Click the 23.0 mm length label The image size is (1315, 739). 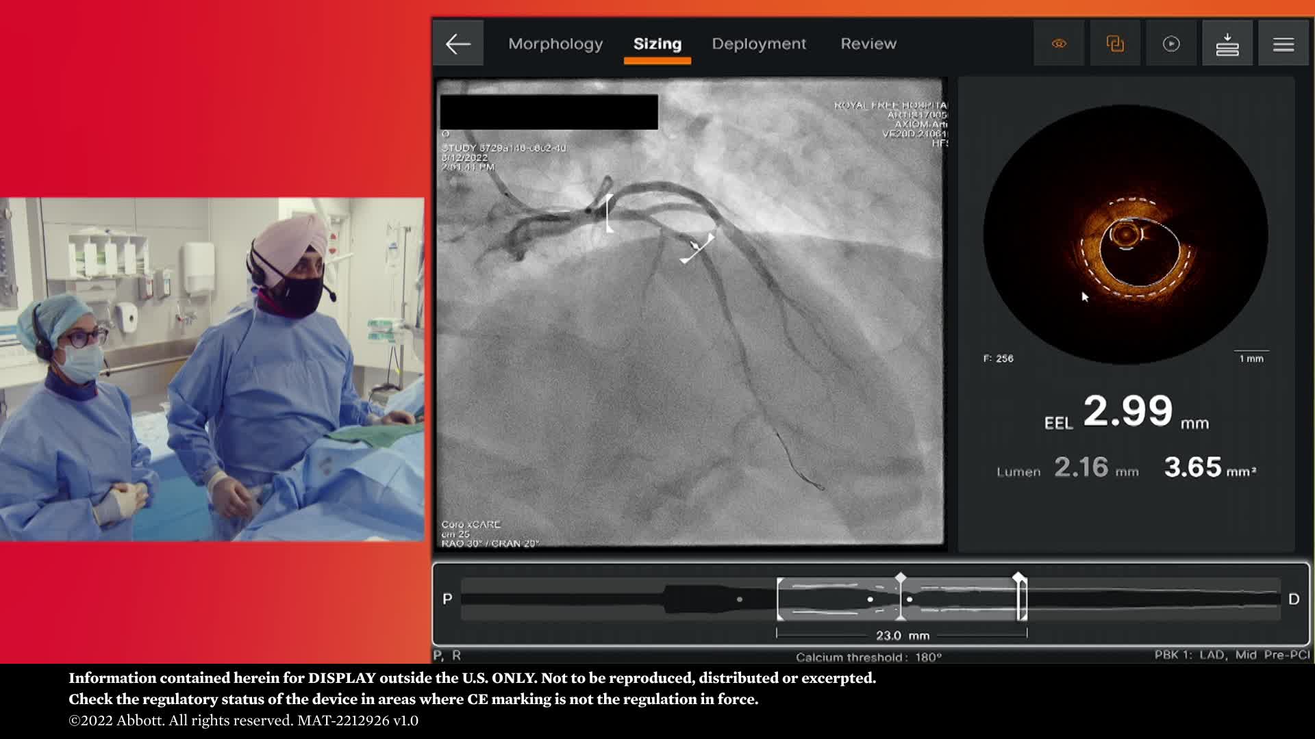pos(902,636)
